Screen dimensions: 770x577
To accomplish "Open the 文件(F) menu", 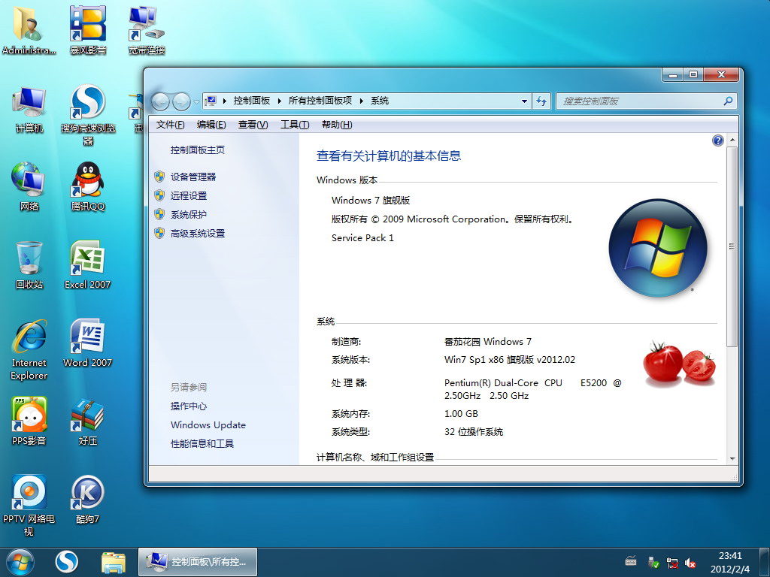I will pyautogui.click(x=170, y=125).
